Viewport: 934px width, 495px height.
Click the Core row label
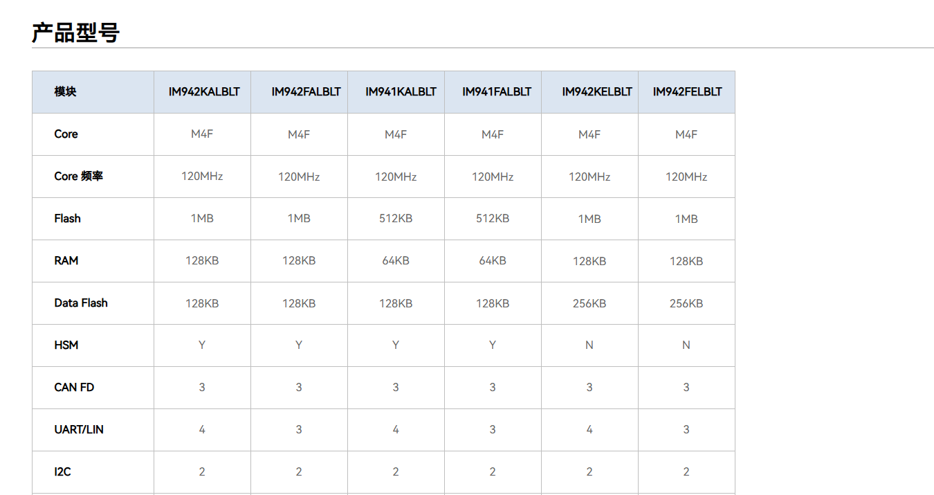point(66,134)
